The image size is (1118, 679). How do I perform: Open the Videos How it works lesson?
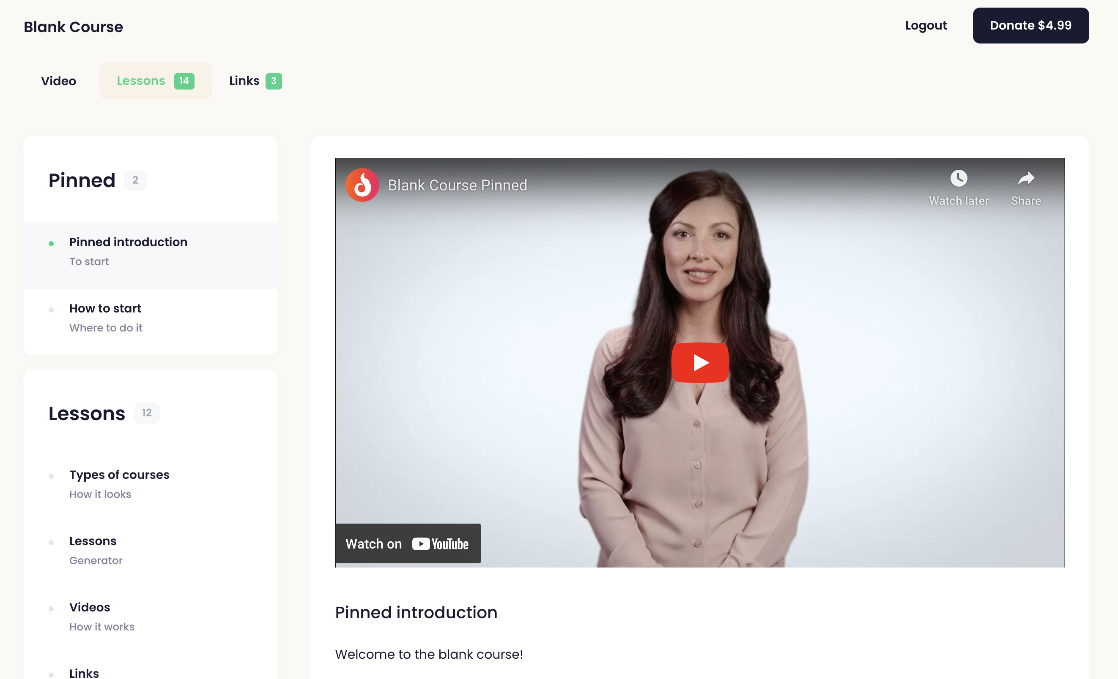pos(90,608)
